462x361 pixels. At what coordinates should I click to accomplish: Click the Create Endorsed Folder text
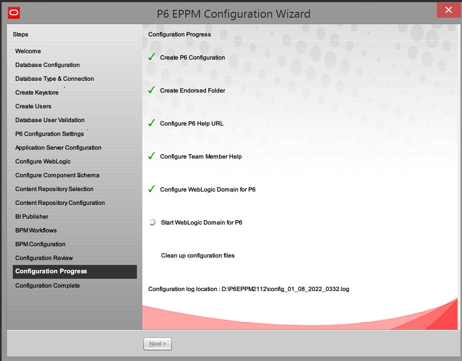pos(193,91)
